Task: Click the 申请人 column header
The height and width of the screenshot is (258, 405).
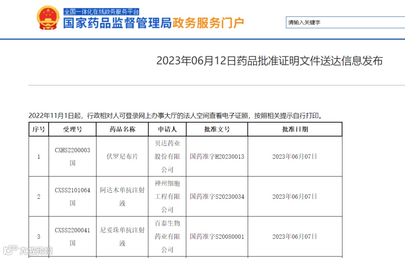Action: [x=167, y=129]
